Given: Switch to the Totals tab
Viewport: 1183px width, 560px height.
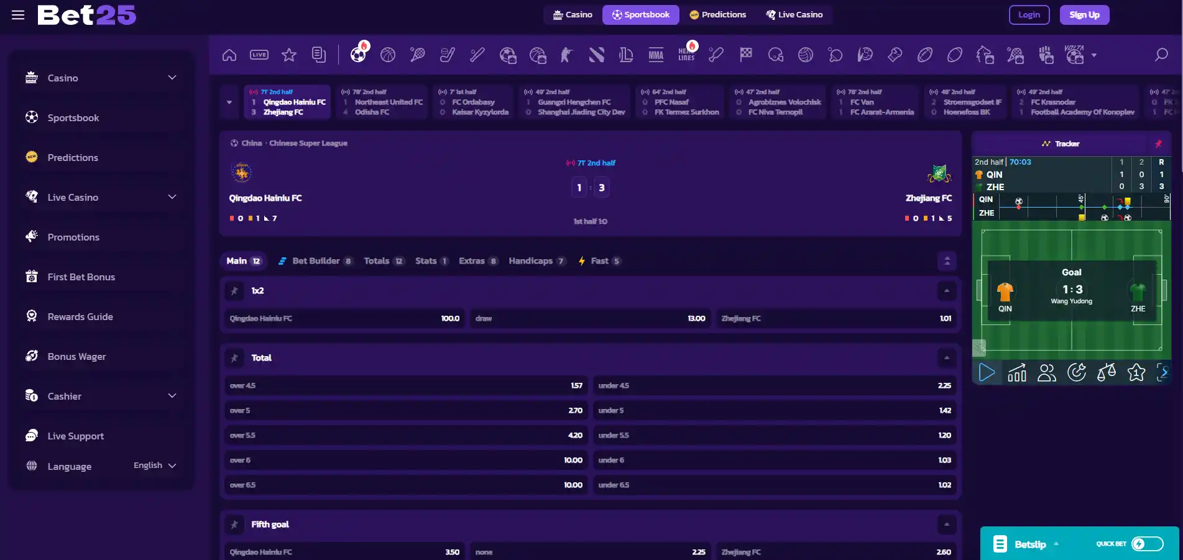Looking at the screenshot, I should (x=384, y=261).
